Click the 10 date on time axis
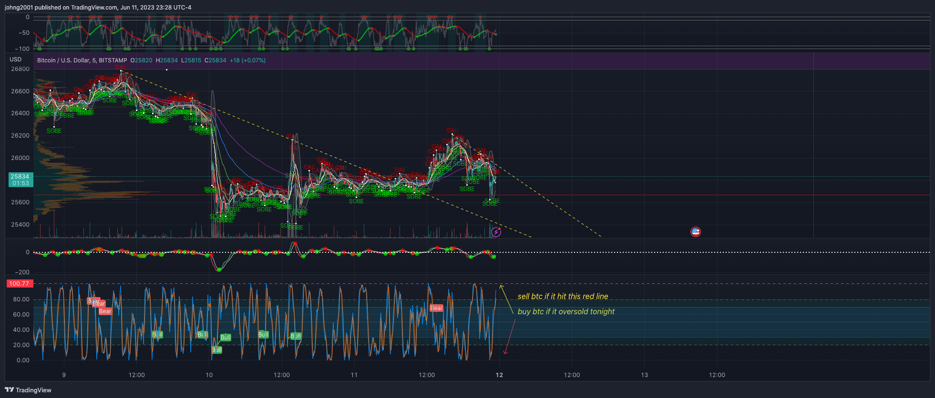The image size is (935, 398). 209,375
